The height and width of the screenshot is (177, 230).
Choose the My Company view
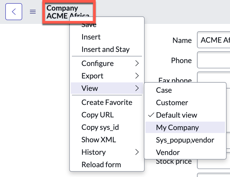pyautogui.click(x=185, y=127)
